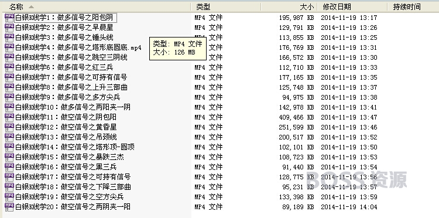The image size is (439, 218).
Task: Click MP4 icon of 白银K线学11：做空信号之阴包阳
Action: coord(9,117)
